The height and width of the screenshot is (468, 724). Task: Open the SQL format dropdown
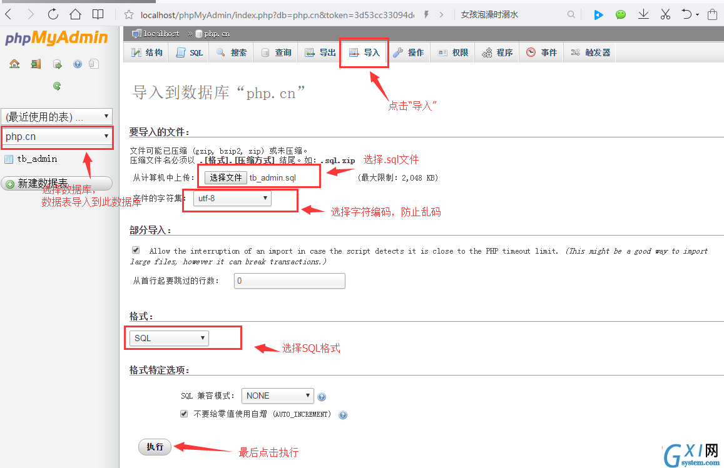coord(169,338)
